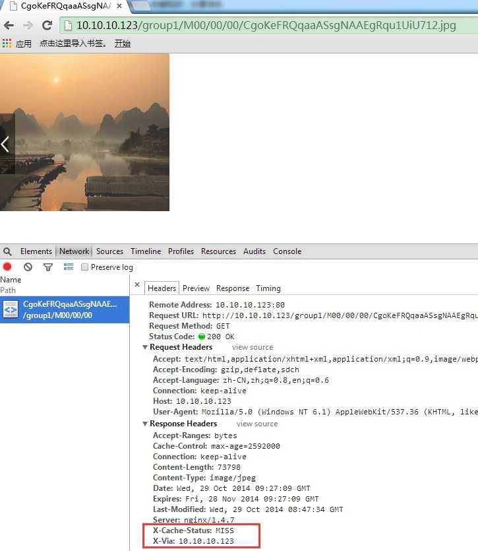Screen dimensions: 478x551
Task: Click the X-Via 10.10.10.123 value
Action: coord(206,541)
